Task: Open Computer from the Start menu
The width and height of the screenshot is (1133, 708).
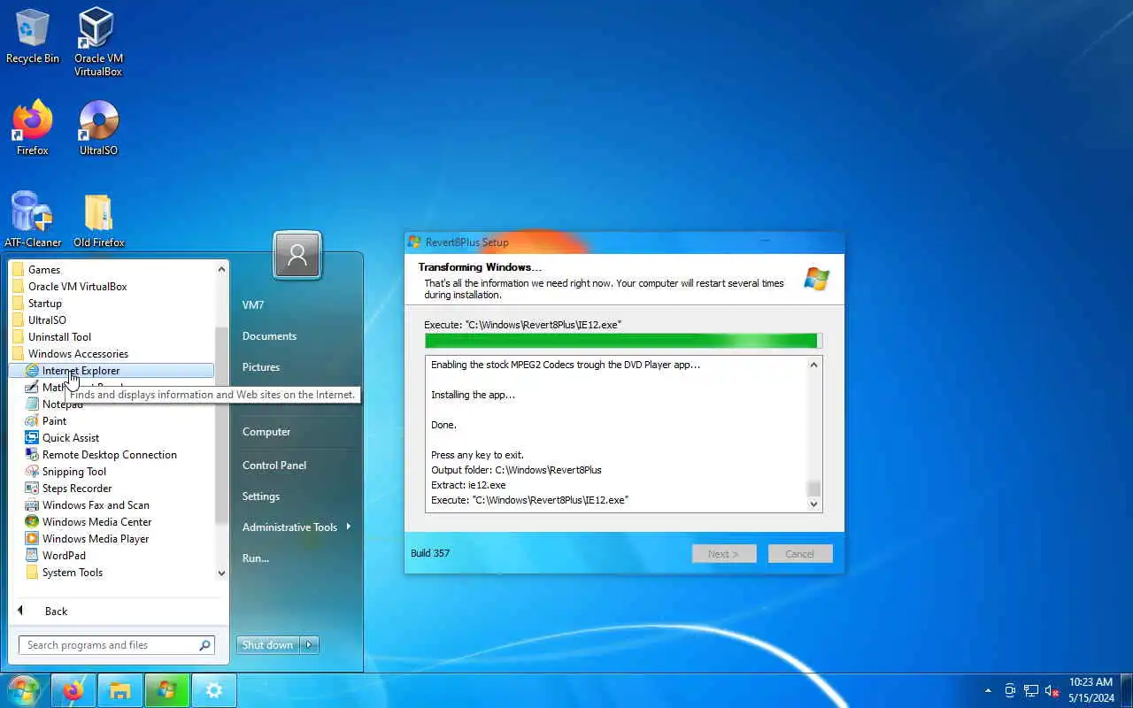Action: [266, 432]
